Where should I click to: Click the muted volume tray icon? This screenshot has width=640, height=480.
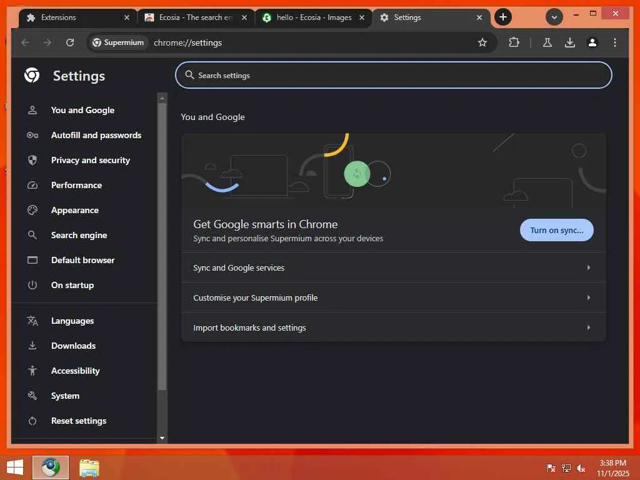pyautogui.click(x=581, y=467)
